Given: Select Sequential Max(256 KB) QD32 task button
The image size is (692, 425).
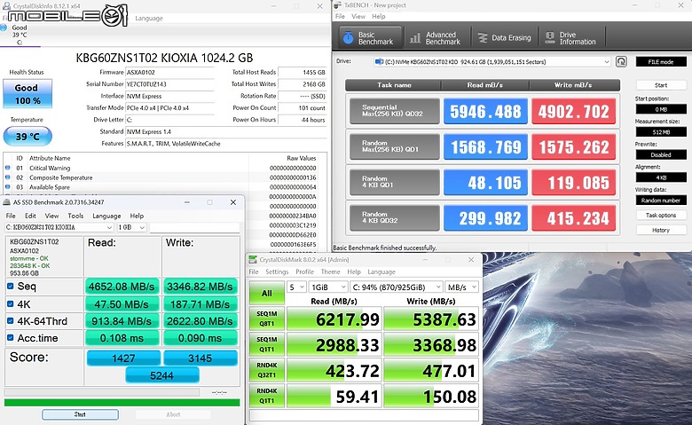Looking at the screenshot, I should (395, 111).
